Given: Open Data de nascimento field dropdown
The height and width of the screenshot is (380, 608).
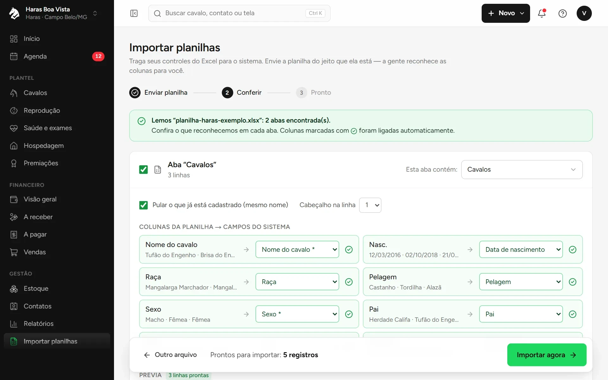Looking at the screenshot, I should (521, 250).
